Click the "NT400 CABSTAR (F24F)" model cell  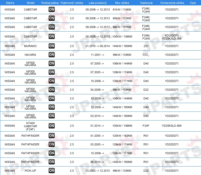[x=30, y=126]
